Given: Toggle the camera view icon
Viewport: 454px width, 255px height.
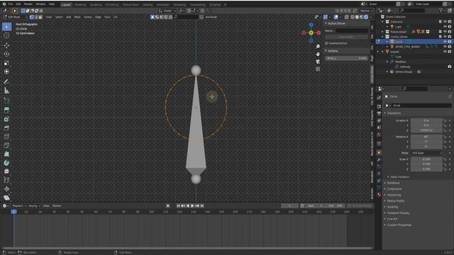Looking at the screenshot, I should coord(318,62).
